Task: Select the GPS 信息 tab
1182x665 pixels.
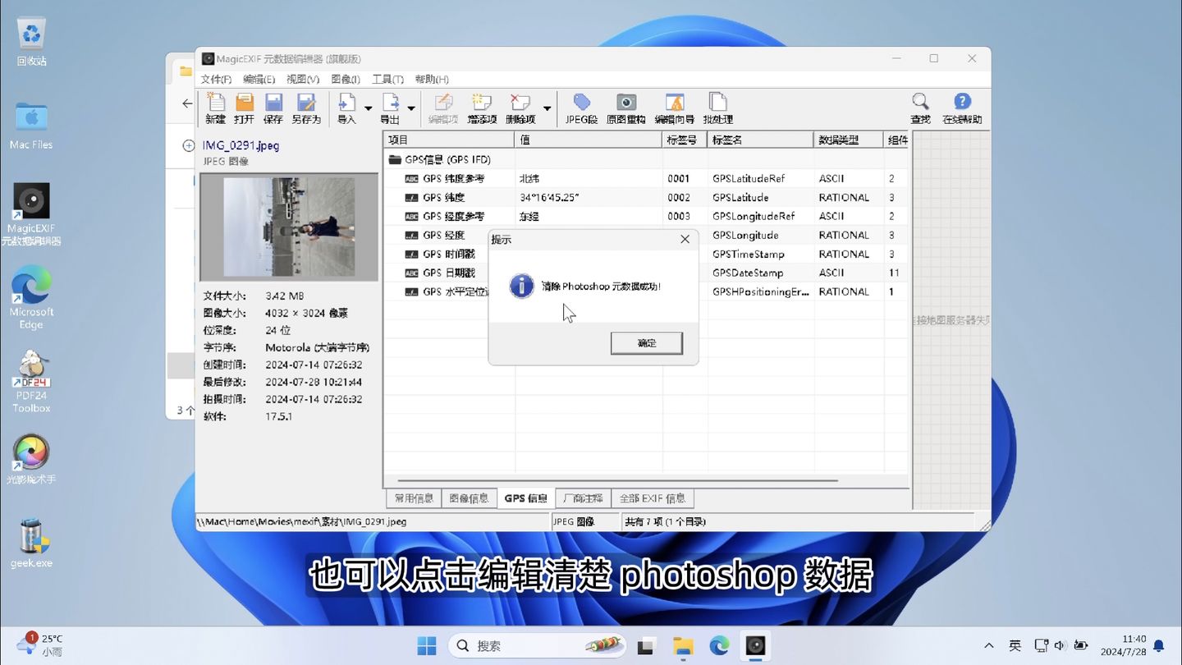Action: pos(526,498)
